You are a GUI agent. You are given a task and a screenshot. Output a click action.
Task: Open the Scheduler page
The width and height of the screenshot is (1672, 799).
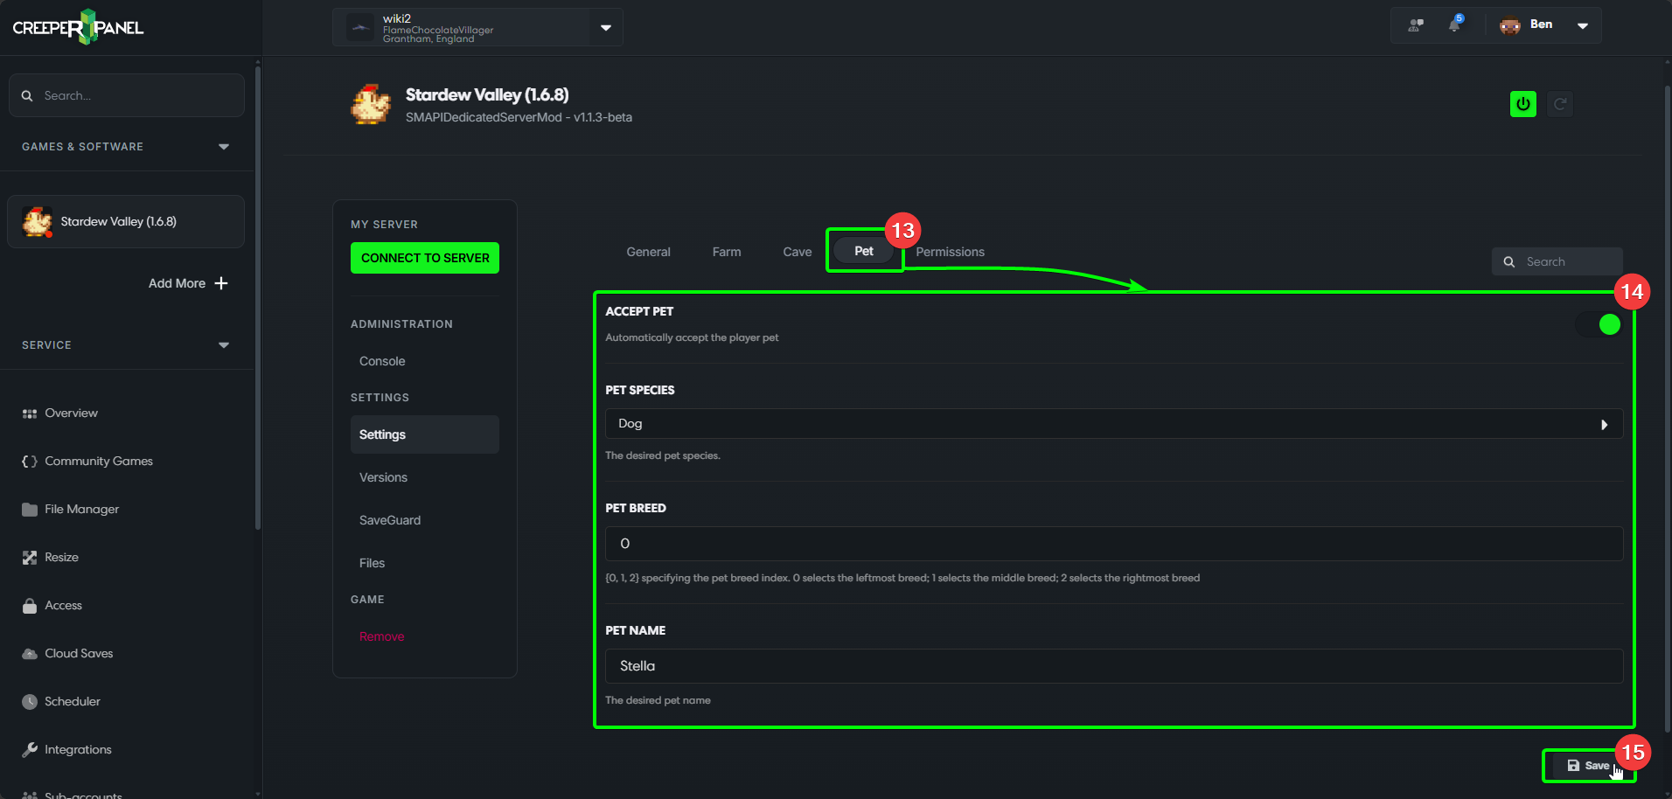pyautogui.click(x=72, y=701)
